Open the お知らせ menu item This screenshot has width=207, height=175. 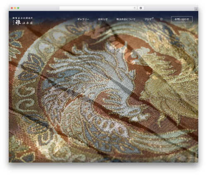(x=103, y=19)
